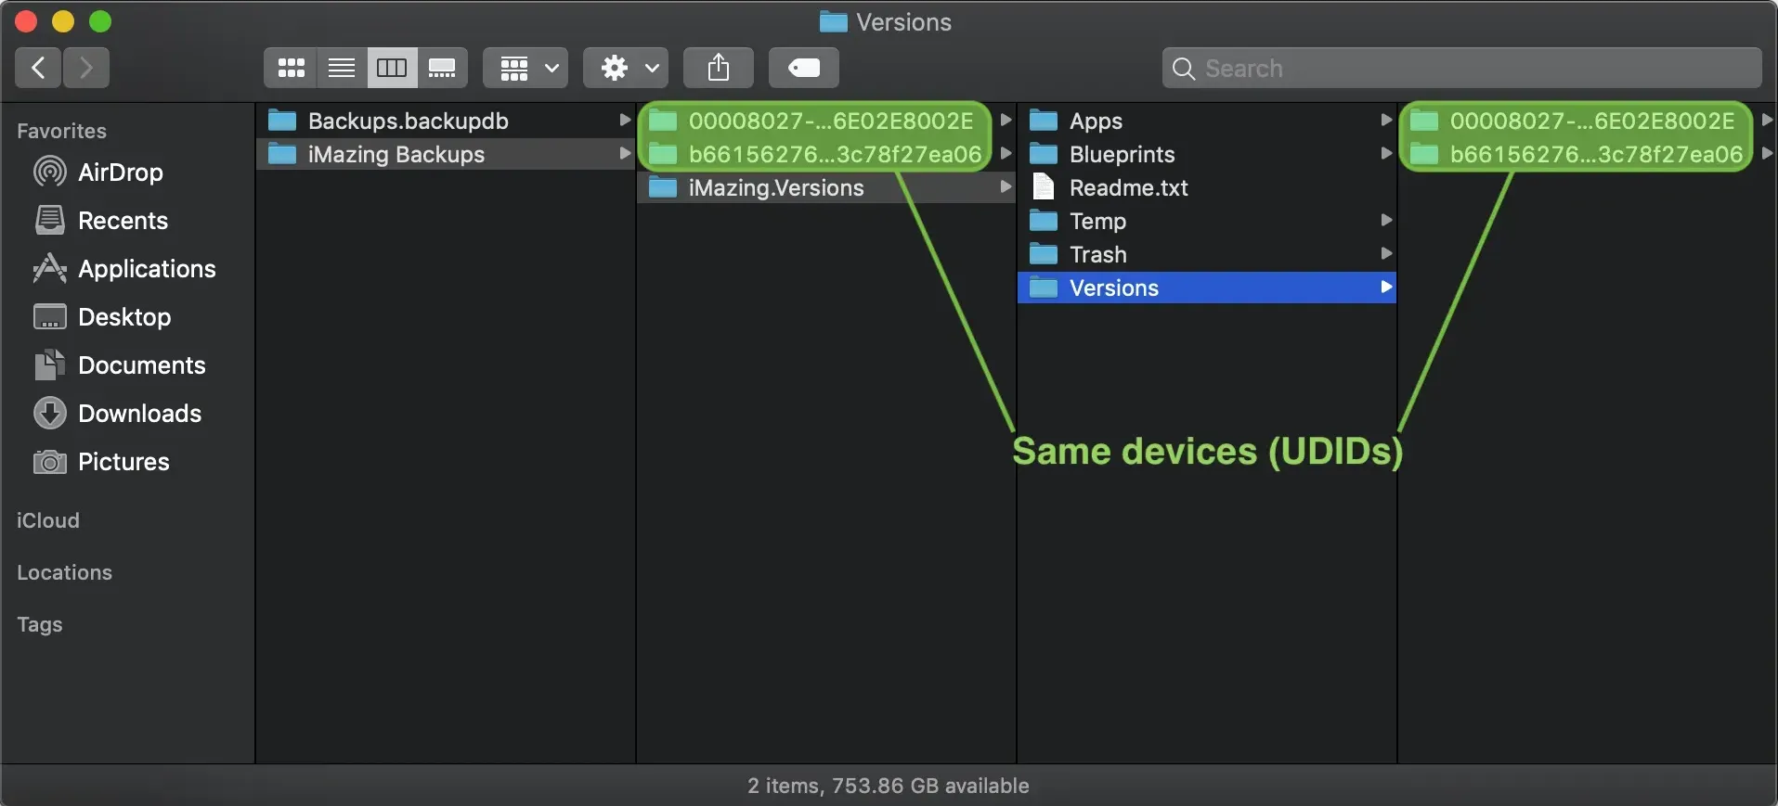
Task: Select the Blueprints folder
Action: tap(1207, 154)
